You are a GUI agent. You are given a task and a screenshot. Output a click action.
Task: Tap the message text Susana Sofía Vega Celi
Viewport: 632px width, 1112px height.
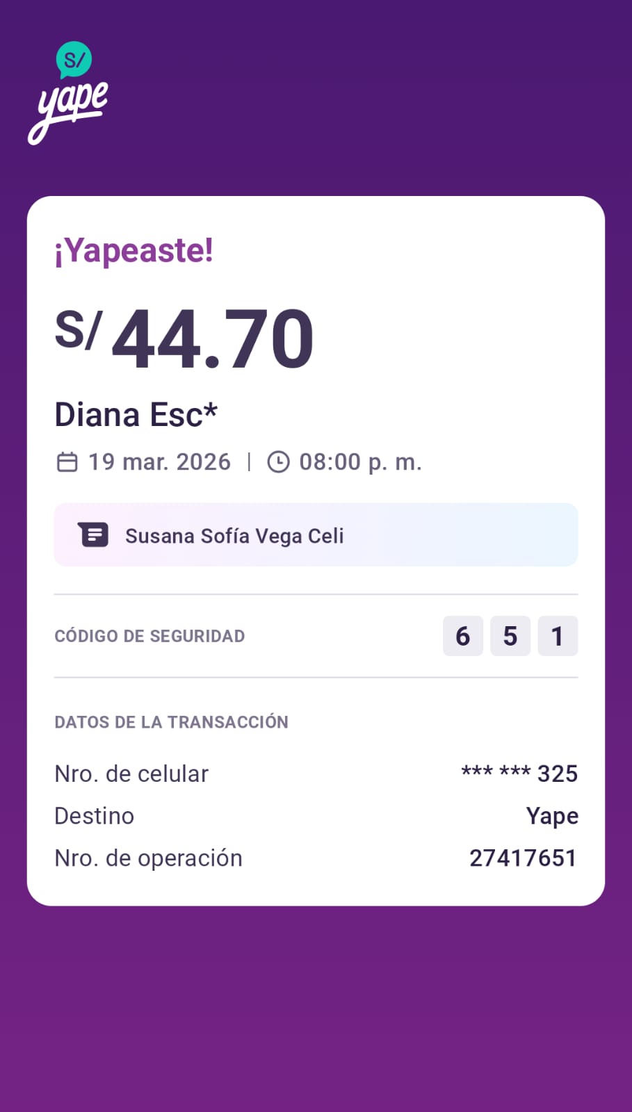pyautogui.click(x=234, y=536)
